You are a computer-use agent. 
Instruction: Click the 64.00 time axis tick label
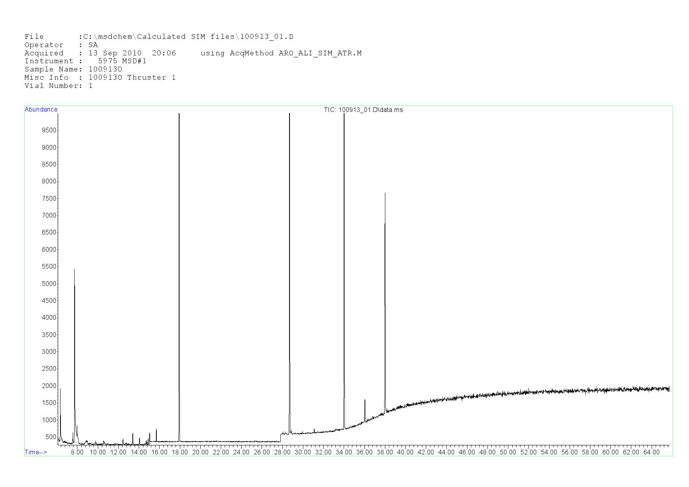click(651, 452)
